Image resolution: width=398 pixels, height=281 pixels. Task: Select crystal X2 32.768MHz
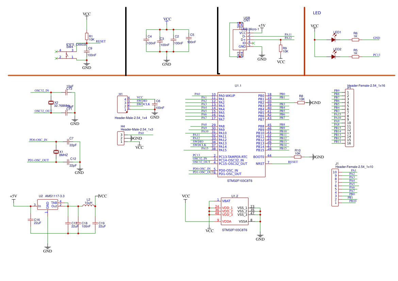[51, 103]
